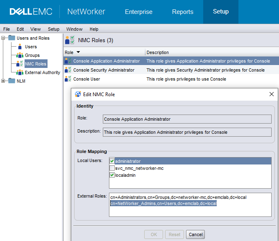Select the Console User role row

coord(171,79)
